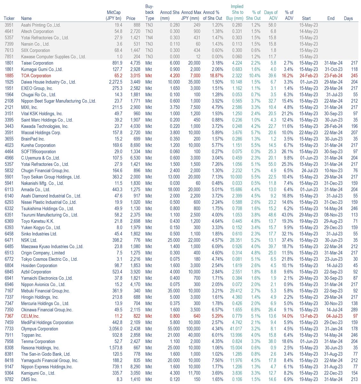Select Vital KSK Holdings, Inc.
This screenshot has width=361, height=384.
tap(42, 114)
